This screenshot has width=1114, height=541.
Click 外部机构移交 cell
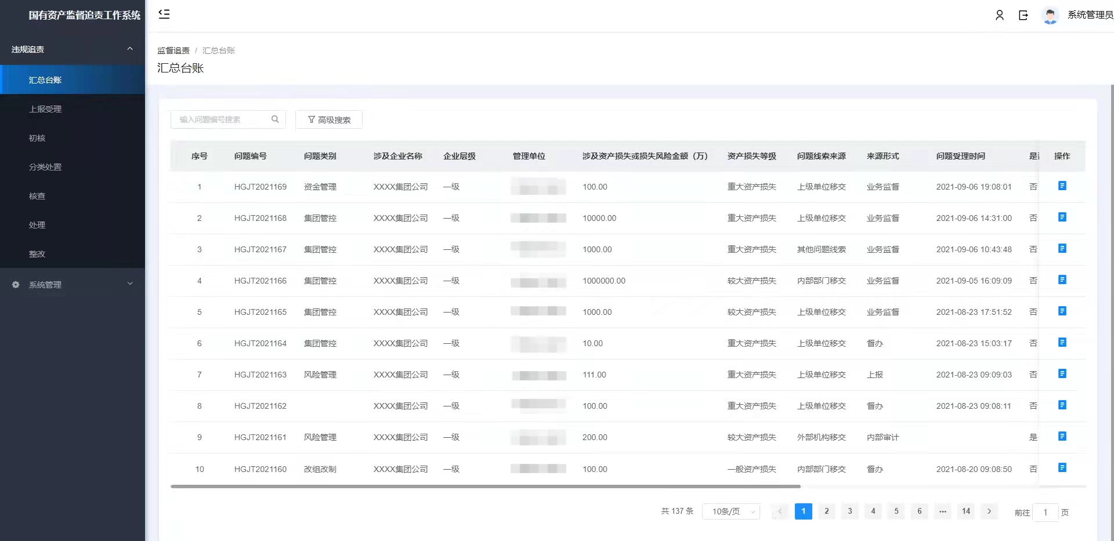coord(822,437)
